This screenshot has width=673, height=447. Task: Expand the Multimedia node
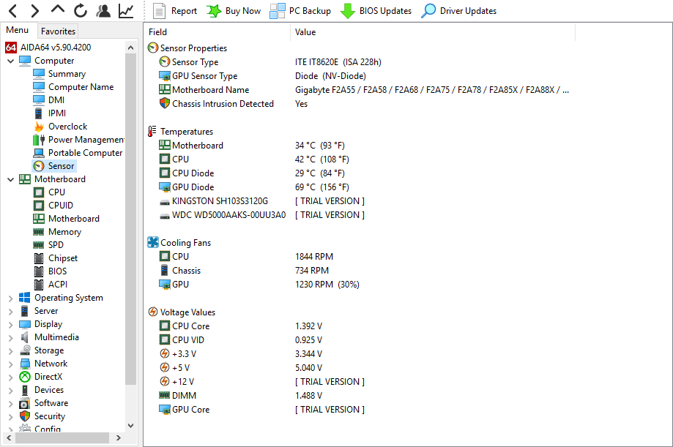point(11,337)
